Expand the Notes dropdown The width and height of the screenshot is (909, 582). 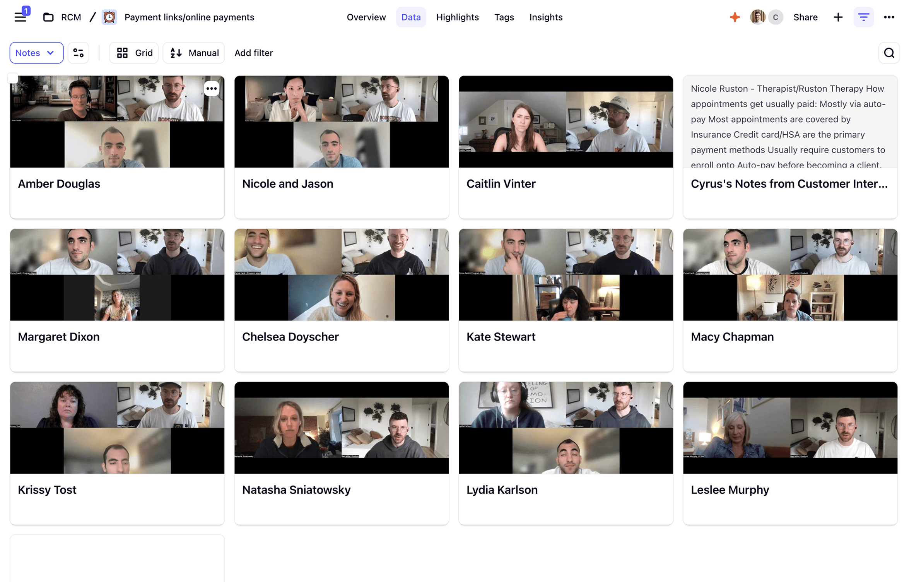pos(36,53)
